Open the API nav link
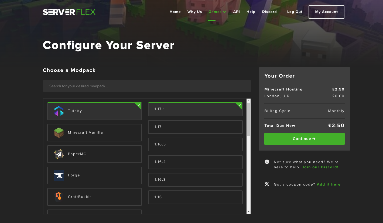This screenshot has height=223, width=383. coord(237,12)
